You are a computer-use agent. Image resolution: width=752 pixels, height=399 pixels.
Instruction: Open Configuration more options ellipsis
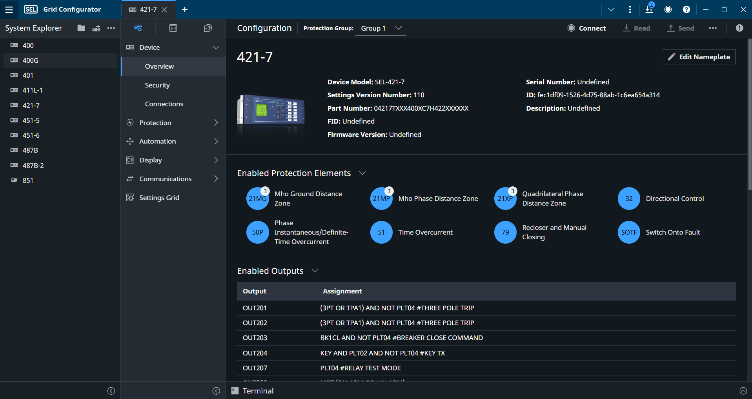tap(713, 28)
